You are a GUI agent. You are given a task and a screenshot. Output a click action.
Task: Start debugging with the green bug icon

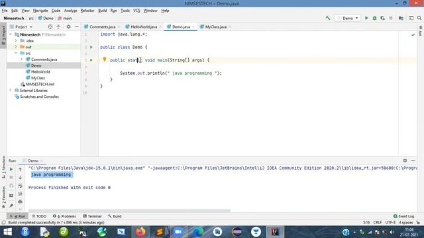click(x=374, y=18)
